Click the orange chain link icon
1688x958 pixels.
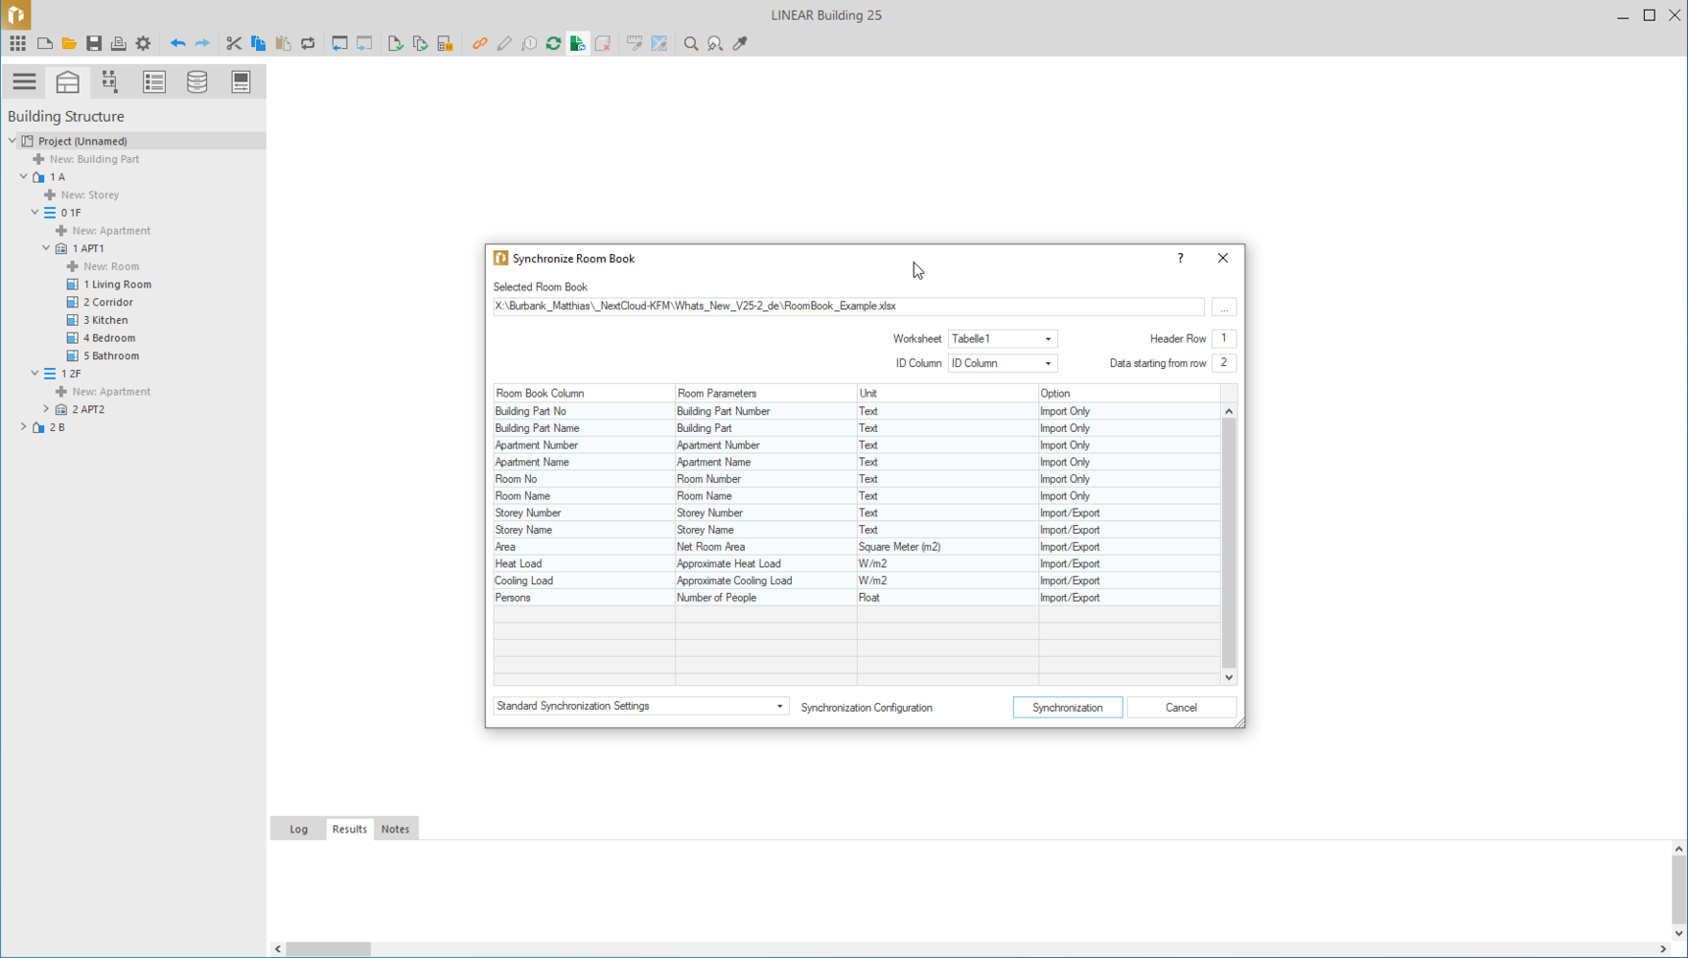479,43
